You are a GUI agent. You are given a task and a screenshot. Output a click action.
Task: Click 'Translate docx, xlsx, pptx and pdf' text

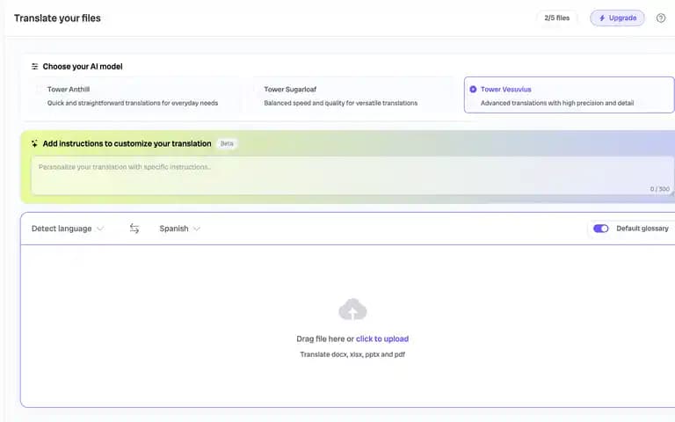pyautogui.click(x=352, y=354)
